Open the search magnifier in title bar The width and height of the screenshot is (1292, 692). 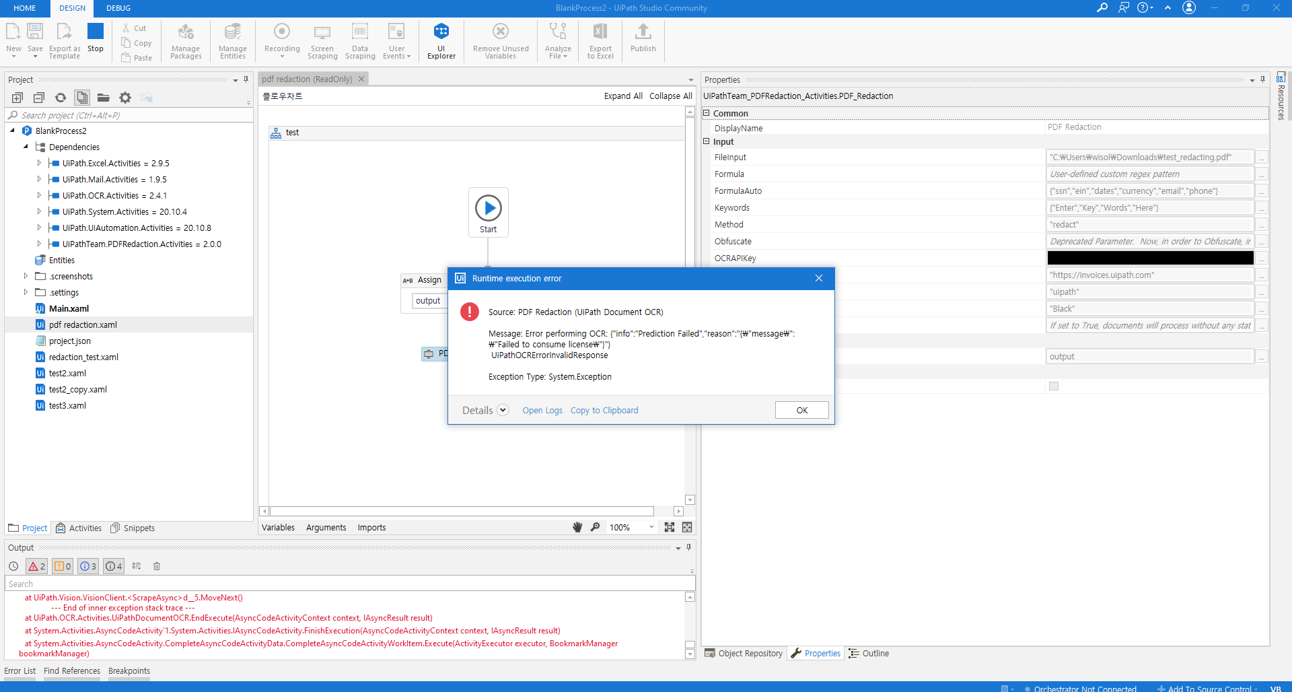coord(1102,7)
